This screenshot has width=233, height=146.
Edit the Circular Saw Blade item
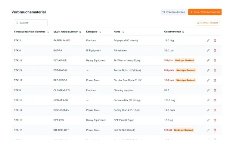208,80
